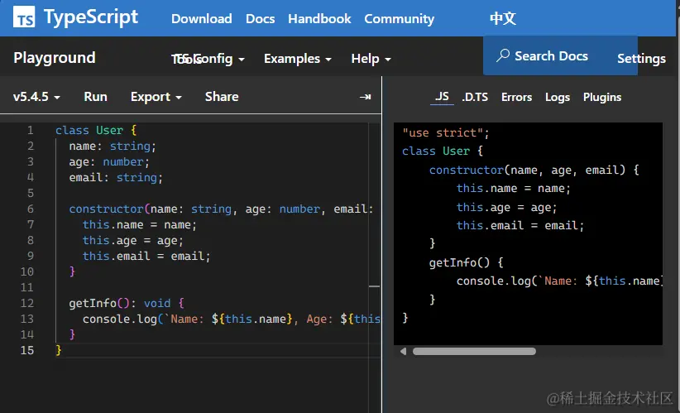Click console.log line in JS output

pyautogui.click(x=559, y=281)
